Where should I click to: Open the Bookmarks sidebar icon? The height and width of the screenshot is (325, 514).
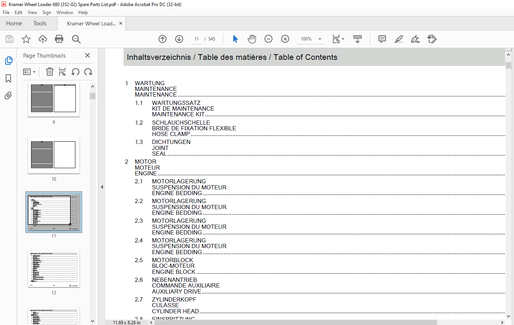[x=8, y=78]
